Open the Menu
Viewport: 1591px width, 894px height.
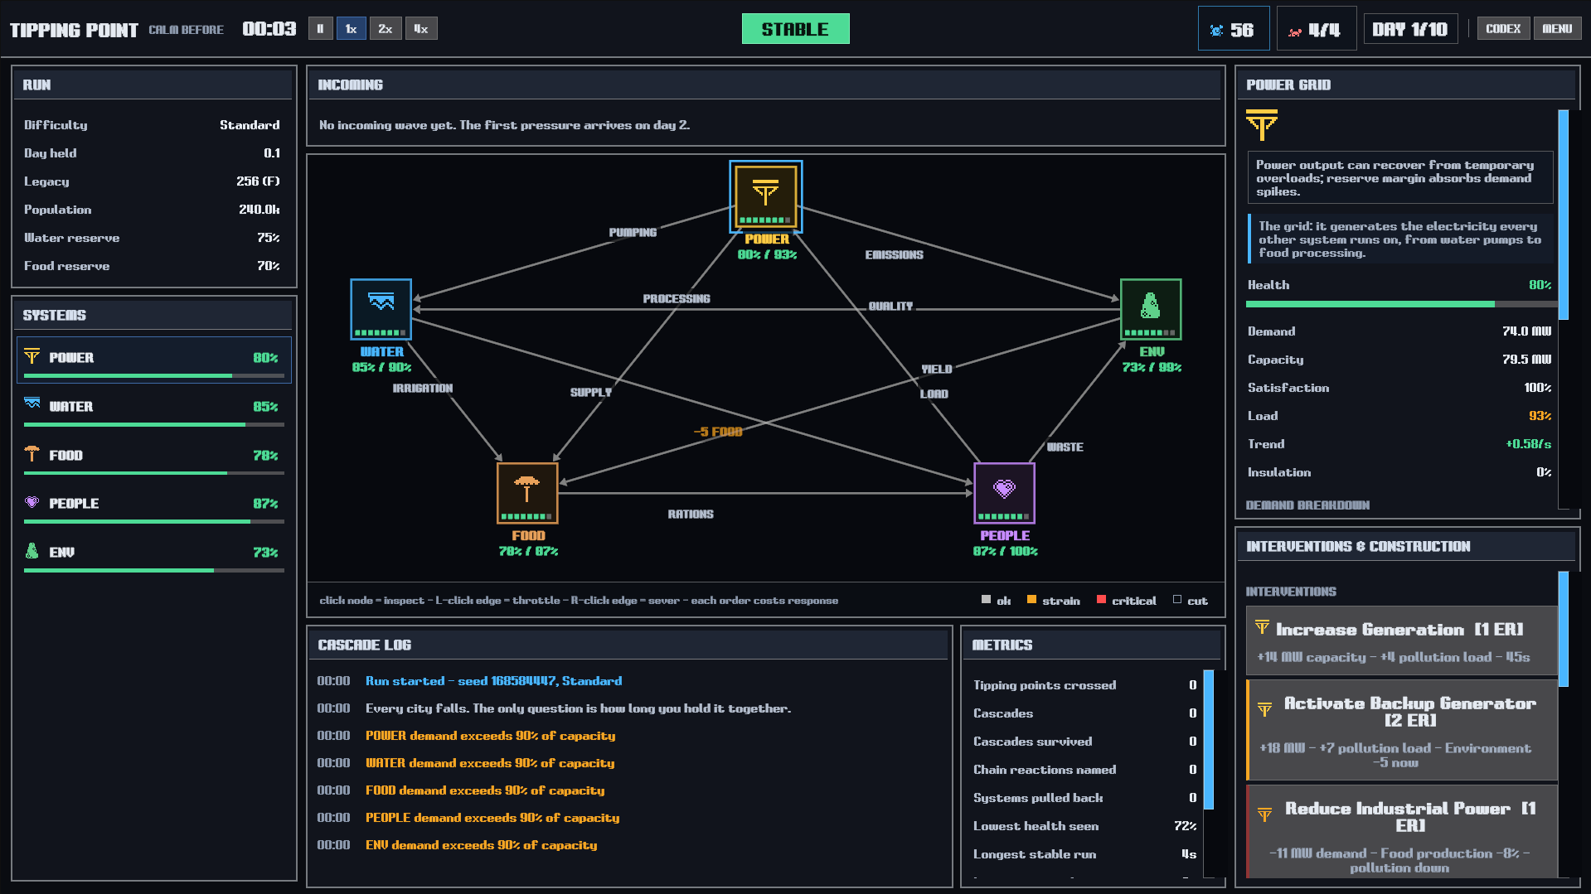[1556, 29]
